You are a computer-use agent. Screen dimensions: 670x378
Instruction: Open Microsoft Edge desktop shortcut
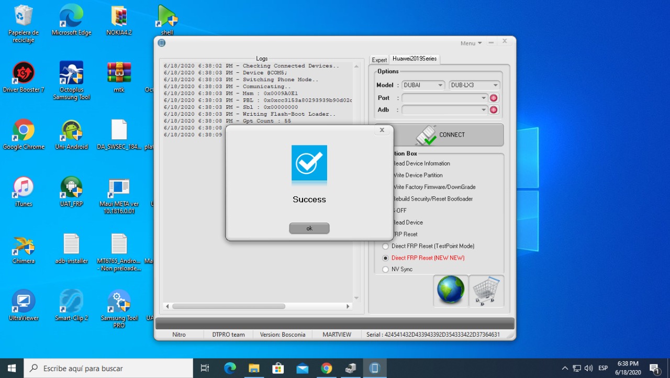[x=71, y=20]
